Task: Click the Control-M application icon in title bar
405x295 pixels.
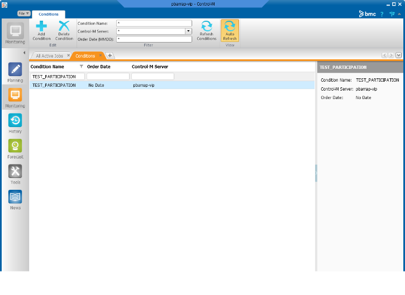Action: pos(4,4)
